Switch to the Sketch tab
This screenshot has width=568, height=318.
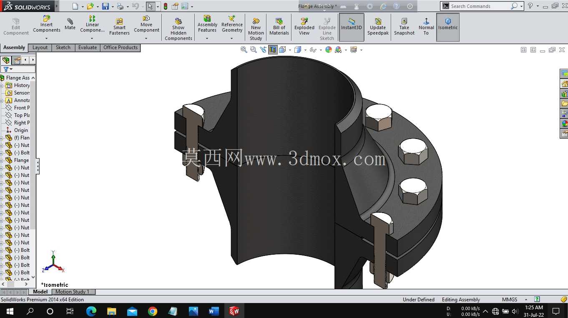coord(63,47)
